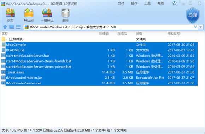Select tModLoaderInstaller.jar file name
The width and height of the screenshot is (205, 134).
[x=24, y=78]
